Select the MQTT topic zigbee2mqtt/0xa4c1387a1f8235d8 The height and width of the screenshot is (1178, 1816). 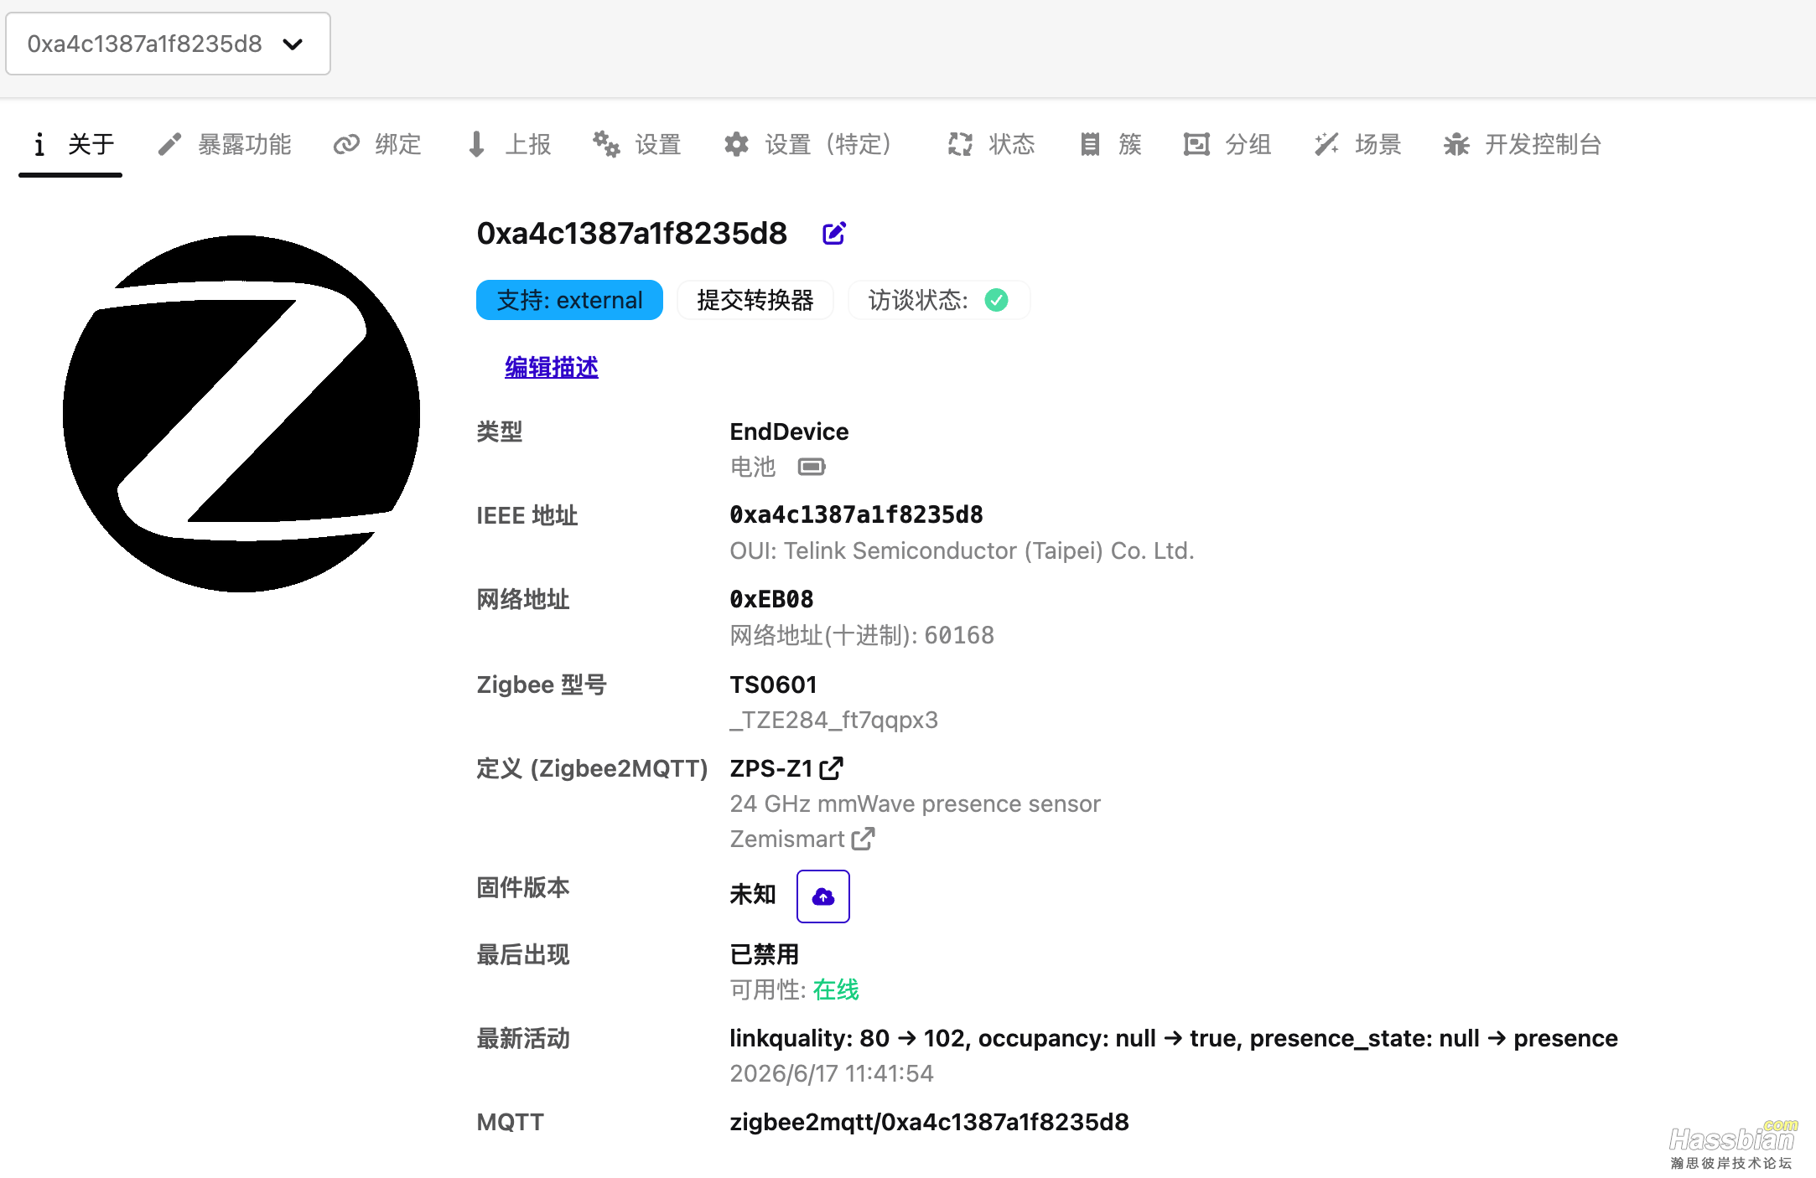(x=929, y=1122)
